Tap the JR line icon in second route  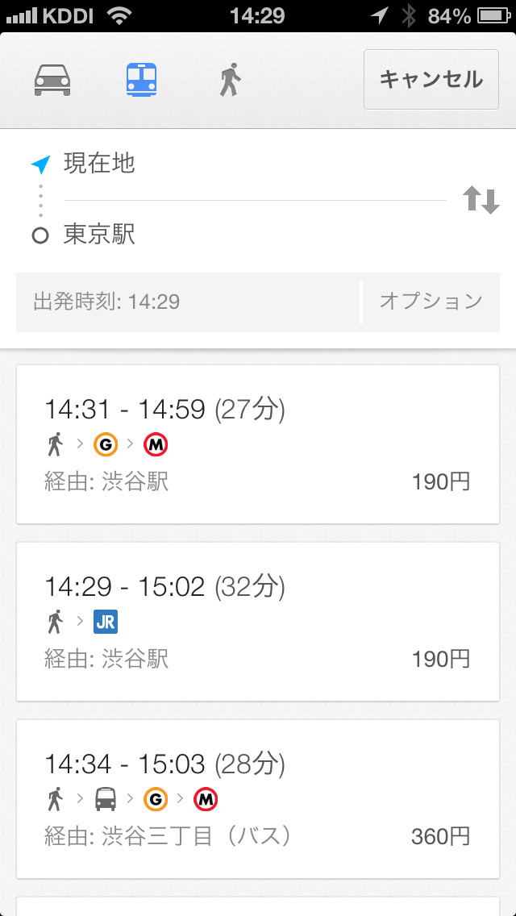[x=106, y=622]
